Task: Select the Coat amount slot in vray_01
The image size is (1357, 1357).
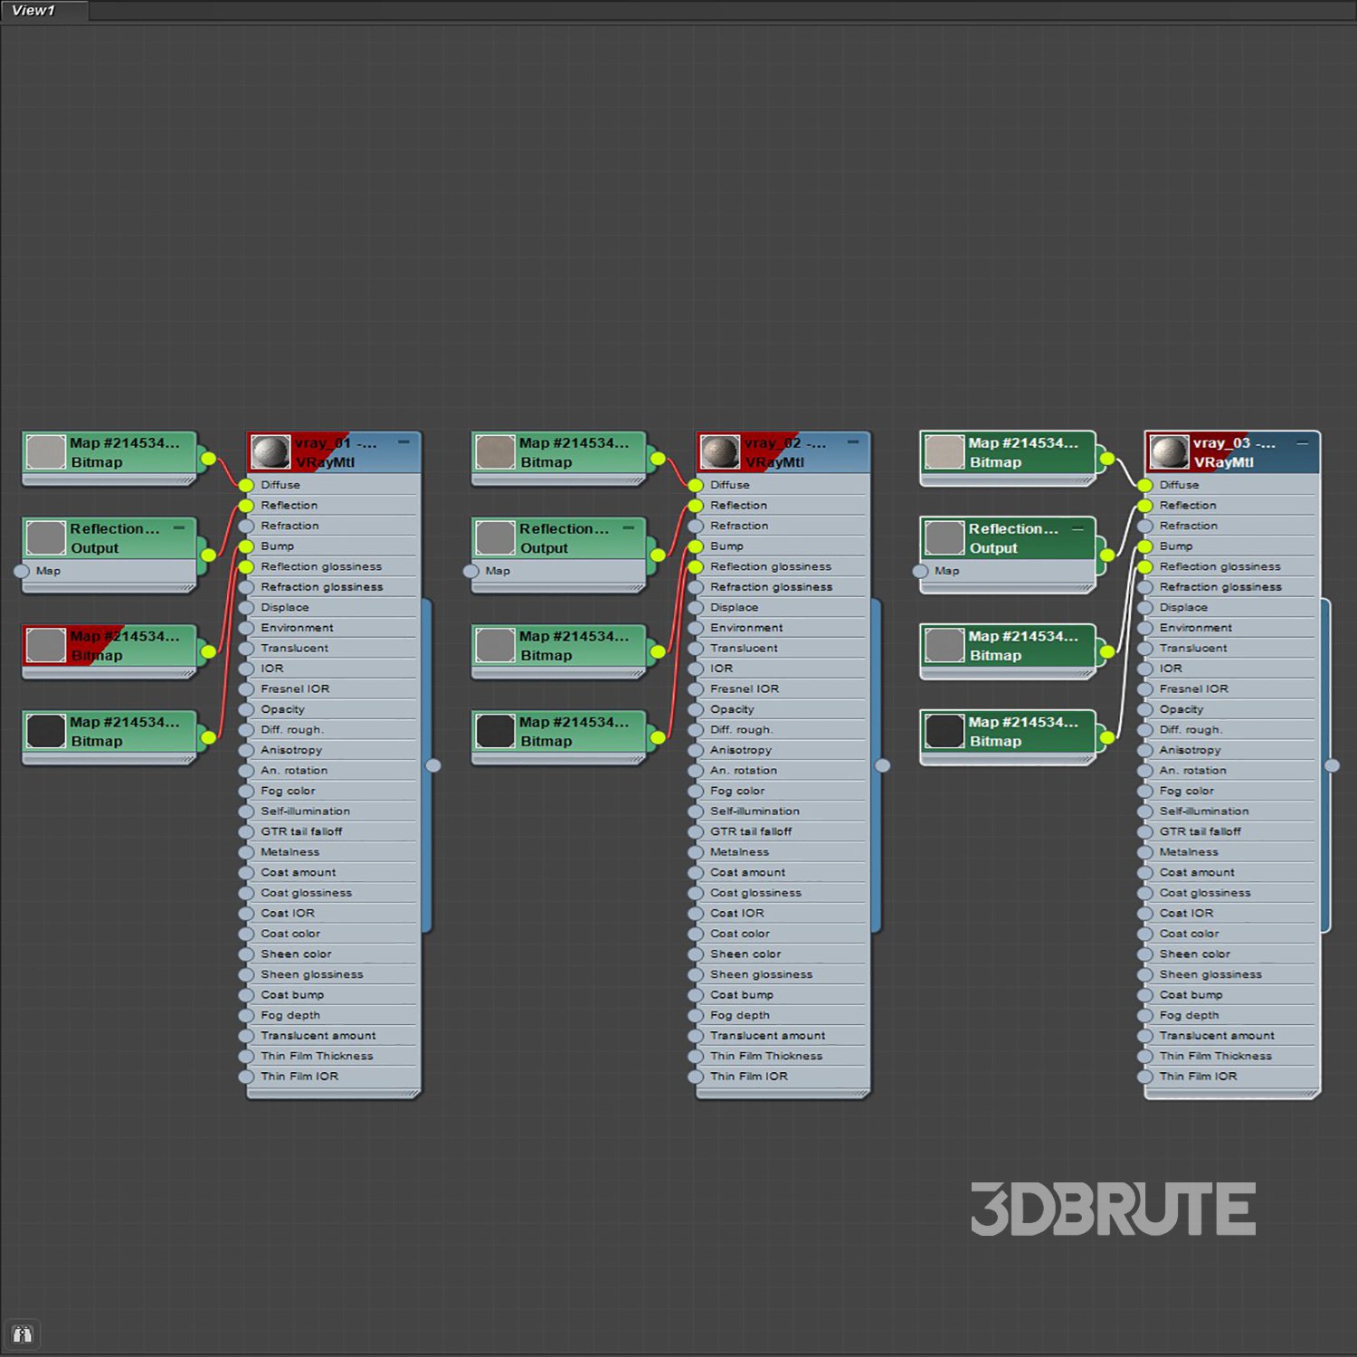Action: click(298, 872)
